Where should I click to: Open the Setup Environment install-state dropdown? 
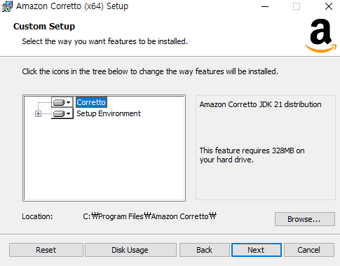point(62,113)
